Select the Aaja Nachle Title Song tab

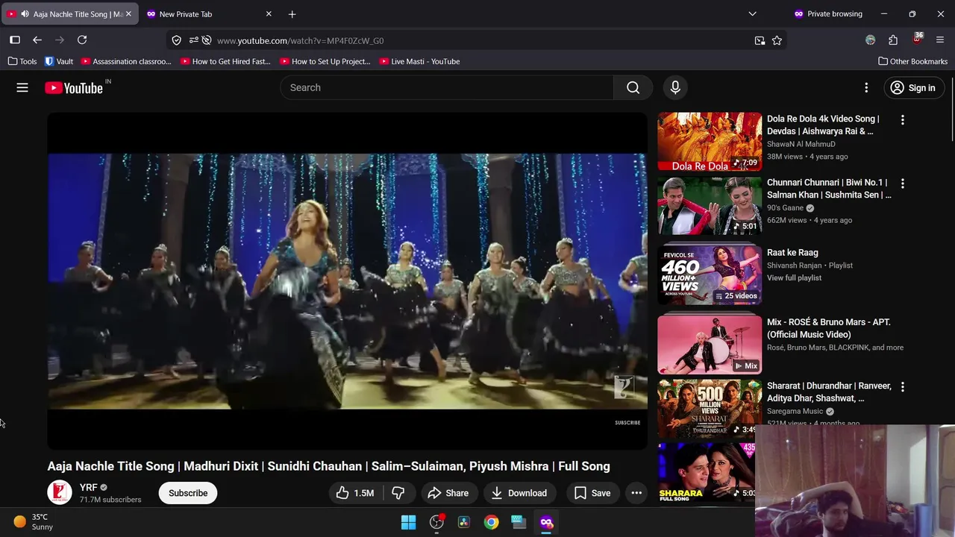click(71, 14)
